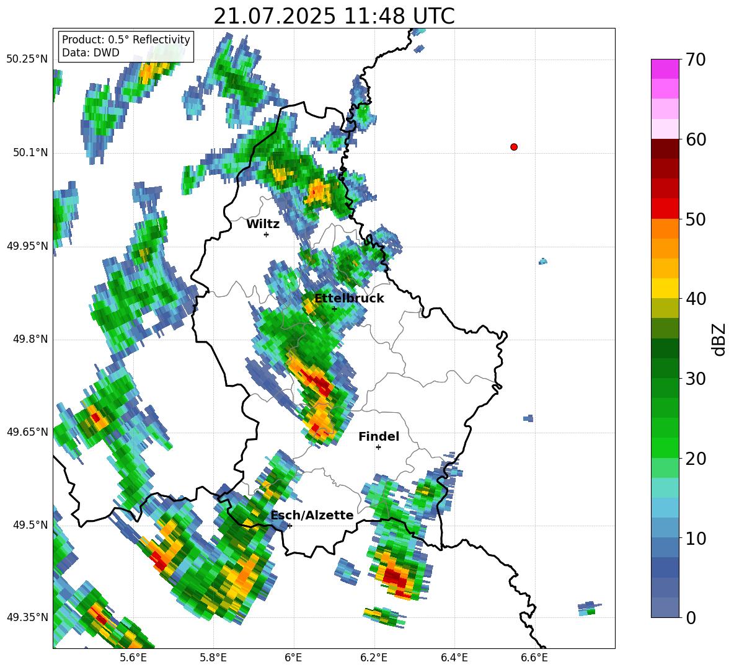This screenshot has width=734, height=670.
Task: Click the Esch/Alzette city label
Action: (x=312, y=516)
